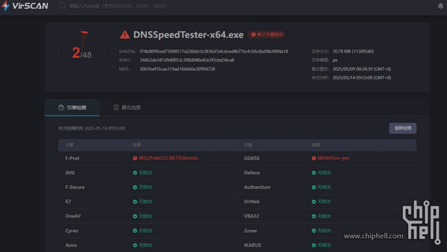Click the Avira engine name
The image size is (447, 252).
[x=71, y=245]
